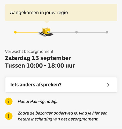Click the grey segment between the last two dots

92,32
